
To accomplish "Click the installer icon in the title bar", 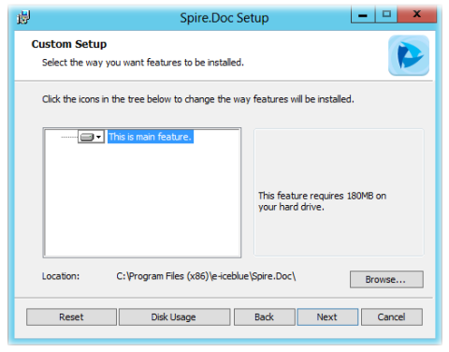I will point(23,17).
